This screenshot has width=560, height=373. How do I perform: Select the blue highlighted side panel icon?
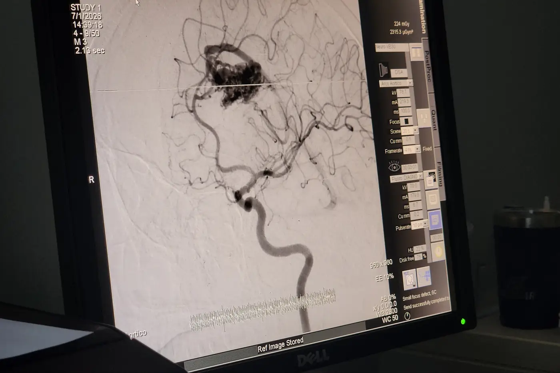pyautogui.click(x=435, y=220)
